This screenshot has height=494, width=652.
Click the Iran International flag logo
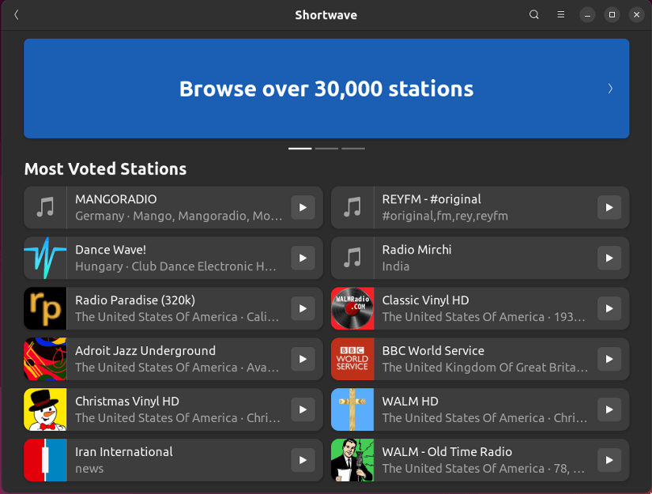pyautogui.click(x=45, y=460)
